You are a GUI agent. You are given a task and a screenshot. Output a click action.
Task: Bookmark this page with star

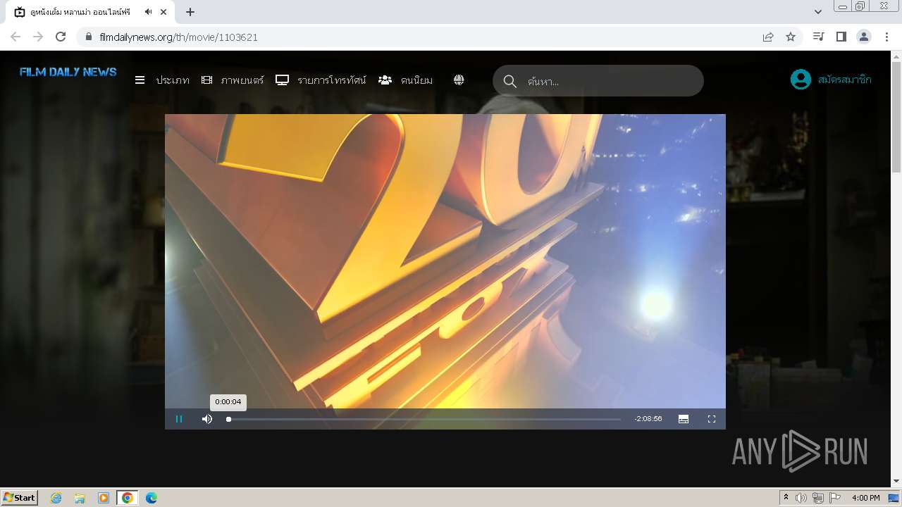791,37
